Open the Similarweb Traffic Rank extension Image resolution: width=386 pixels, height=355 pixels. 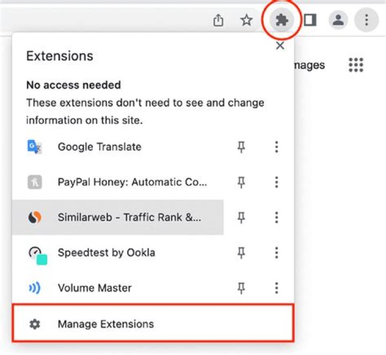tap(117, 217)
